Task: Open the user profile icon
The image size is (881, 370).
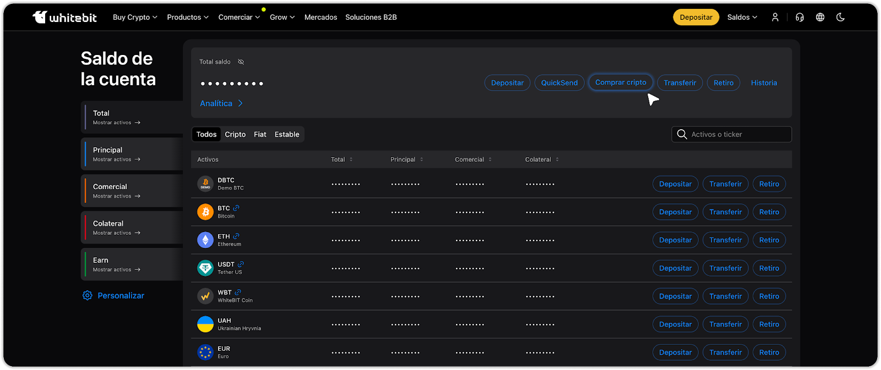Action: tap(775, 17)
